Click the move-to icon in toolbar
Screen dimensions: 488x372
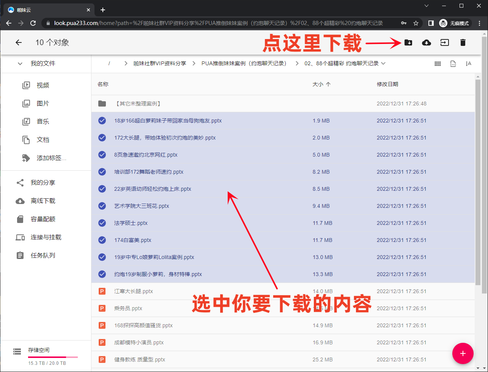coord(444,42)
